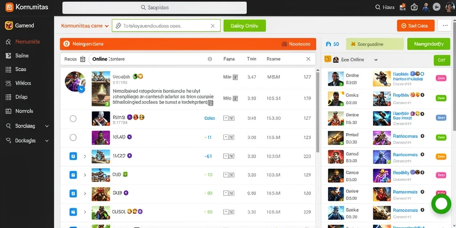Click the Mle icon in Veoabib row
This screenshot has width=456, height=228.
coord(235,77)
